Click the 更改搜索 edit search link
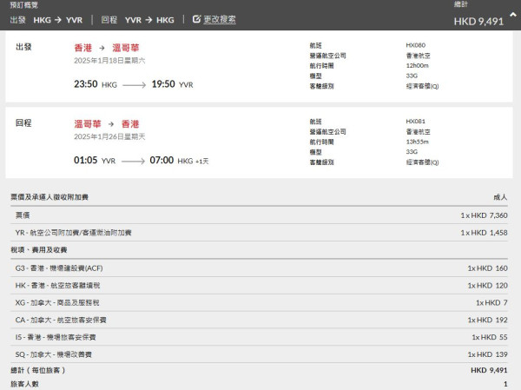 coord(220,20)
